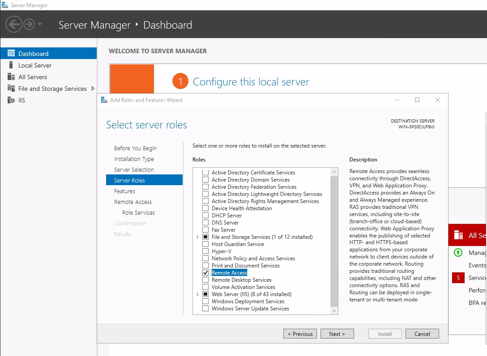The image size is (487, 356).
Task: Select Windows Deployment Services label
Action: point(248,301)
